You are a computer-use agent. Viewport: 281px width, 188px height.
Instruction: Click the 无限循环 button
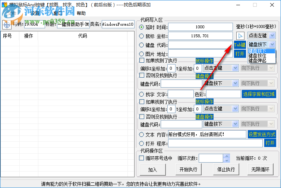coord(261,169)
